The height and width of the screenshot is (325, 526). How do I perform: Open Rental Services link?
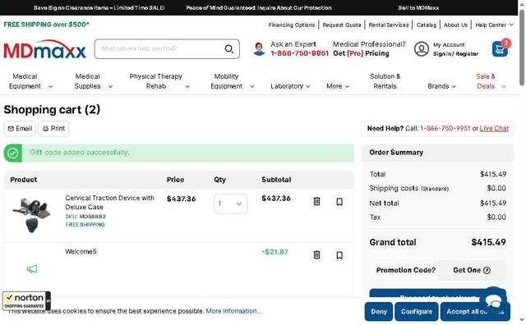pyautogui.click(x=389, y=25)
